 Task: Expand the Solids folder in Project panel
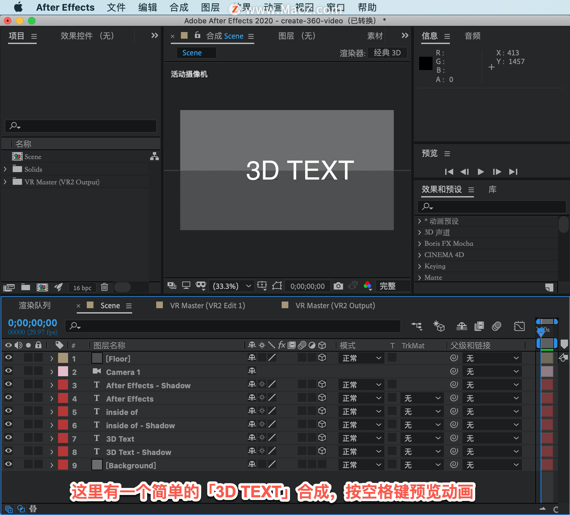(5, 169)
